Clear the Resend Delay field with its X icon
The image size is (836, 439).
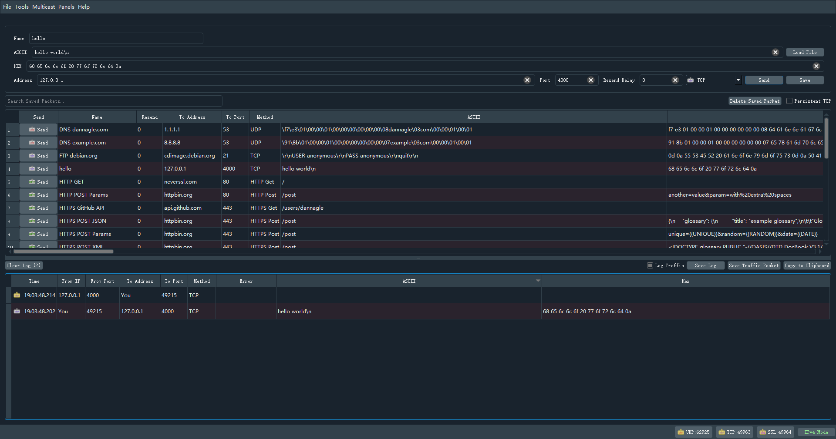click(675, 80)
